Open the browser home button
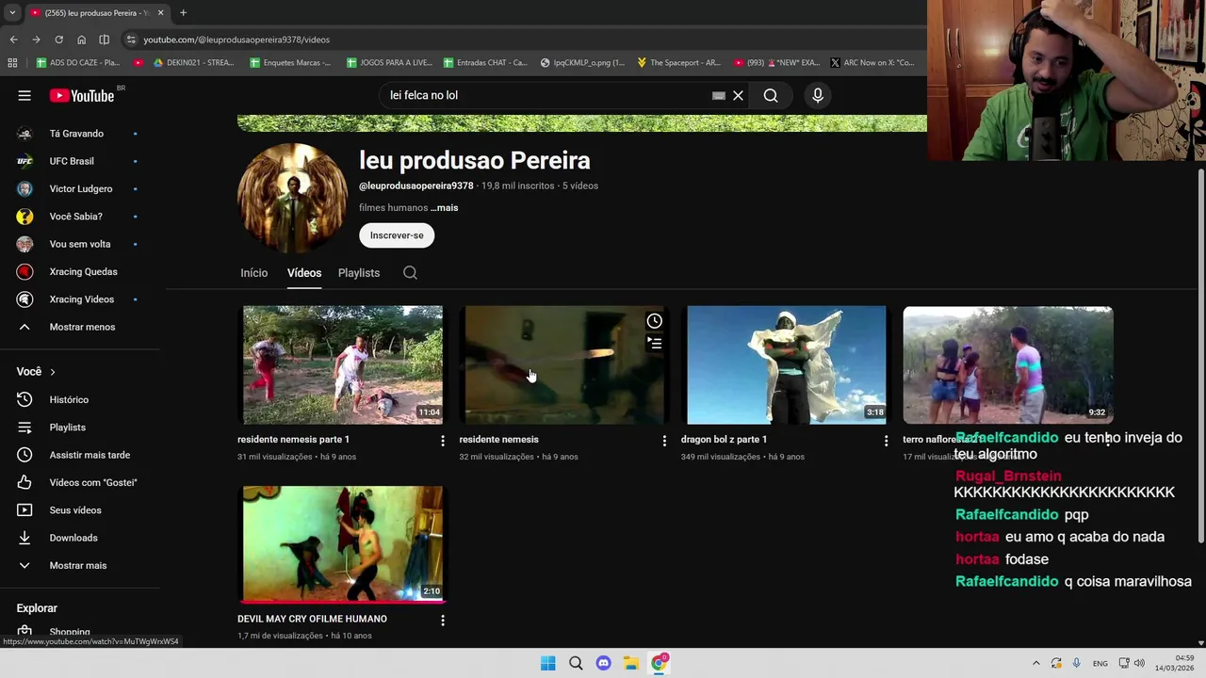Viewport: 1206px width, 678px height. (x=81, y=40)
